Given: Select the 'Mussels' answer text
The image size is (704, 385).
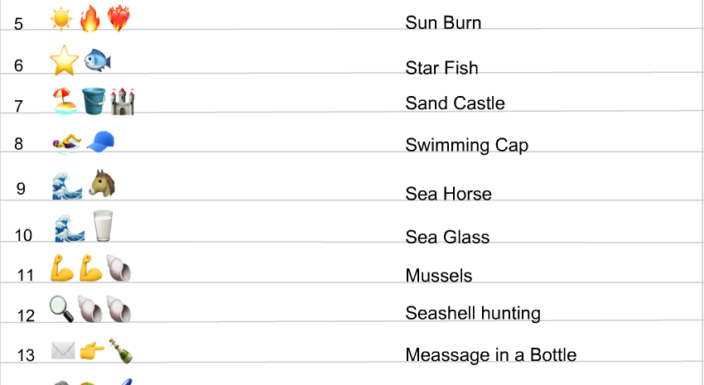Looking at the screenshot, I should point(439,276).
